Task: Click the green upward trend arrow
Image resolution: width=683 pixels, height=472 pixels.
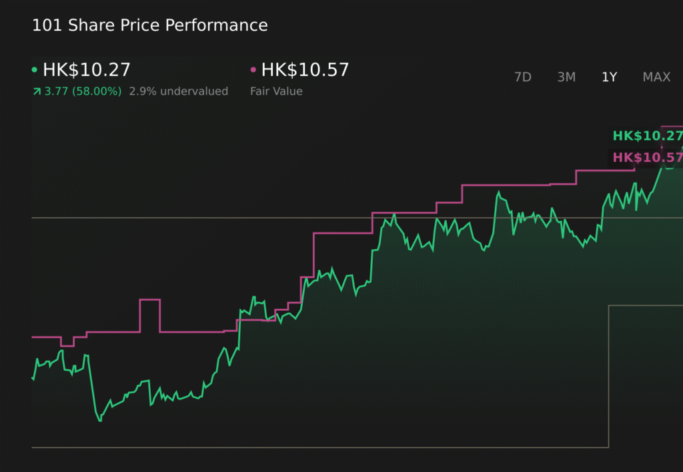Action: pos(36,91)
